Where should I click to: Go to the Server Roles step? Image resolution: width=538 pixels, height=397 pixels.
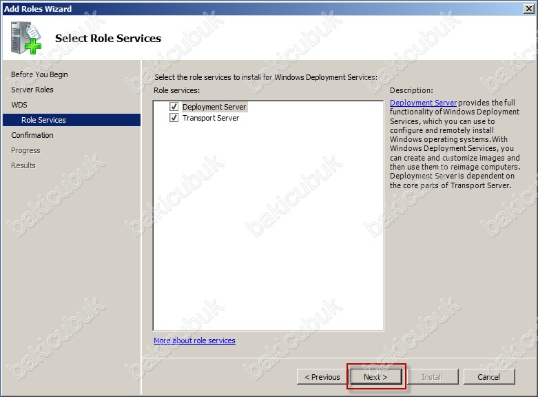tap(32, 90)
